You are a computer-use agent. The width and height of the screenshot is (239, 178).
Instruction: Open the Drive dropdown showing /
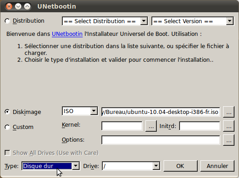click(x=131, y=166)
